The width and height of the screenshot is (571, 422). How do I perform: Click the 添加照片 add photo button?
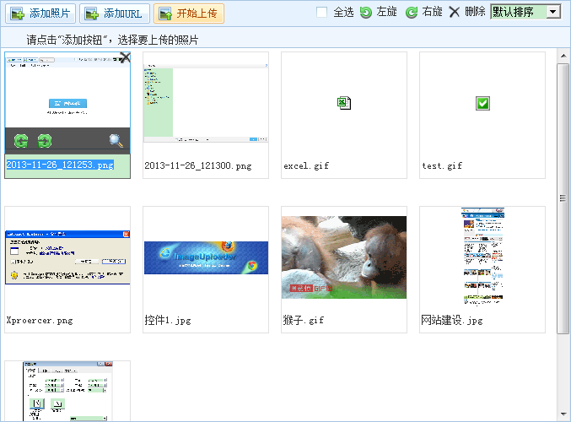[x=40, y=14]
